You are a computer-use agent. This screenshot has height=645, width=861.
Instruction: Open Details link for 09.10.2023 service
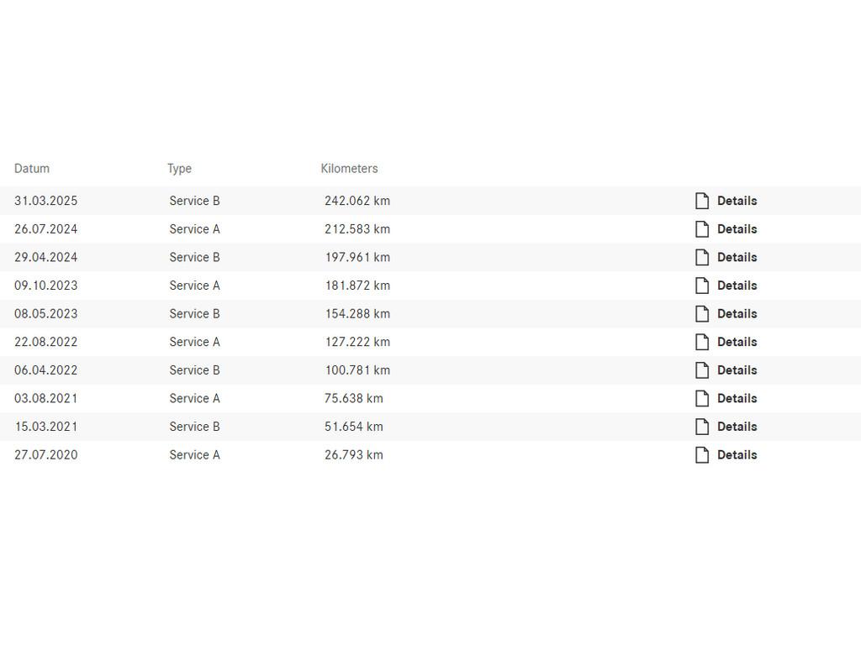[737, 286]
